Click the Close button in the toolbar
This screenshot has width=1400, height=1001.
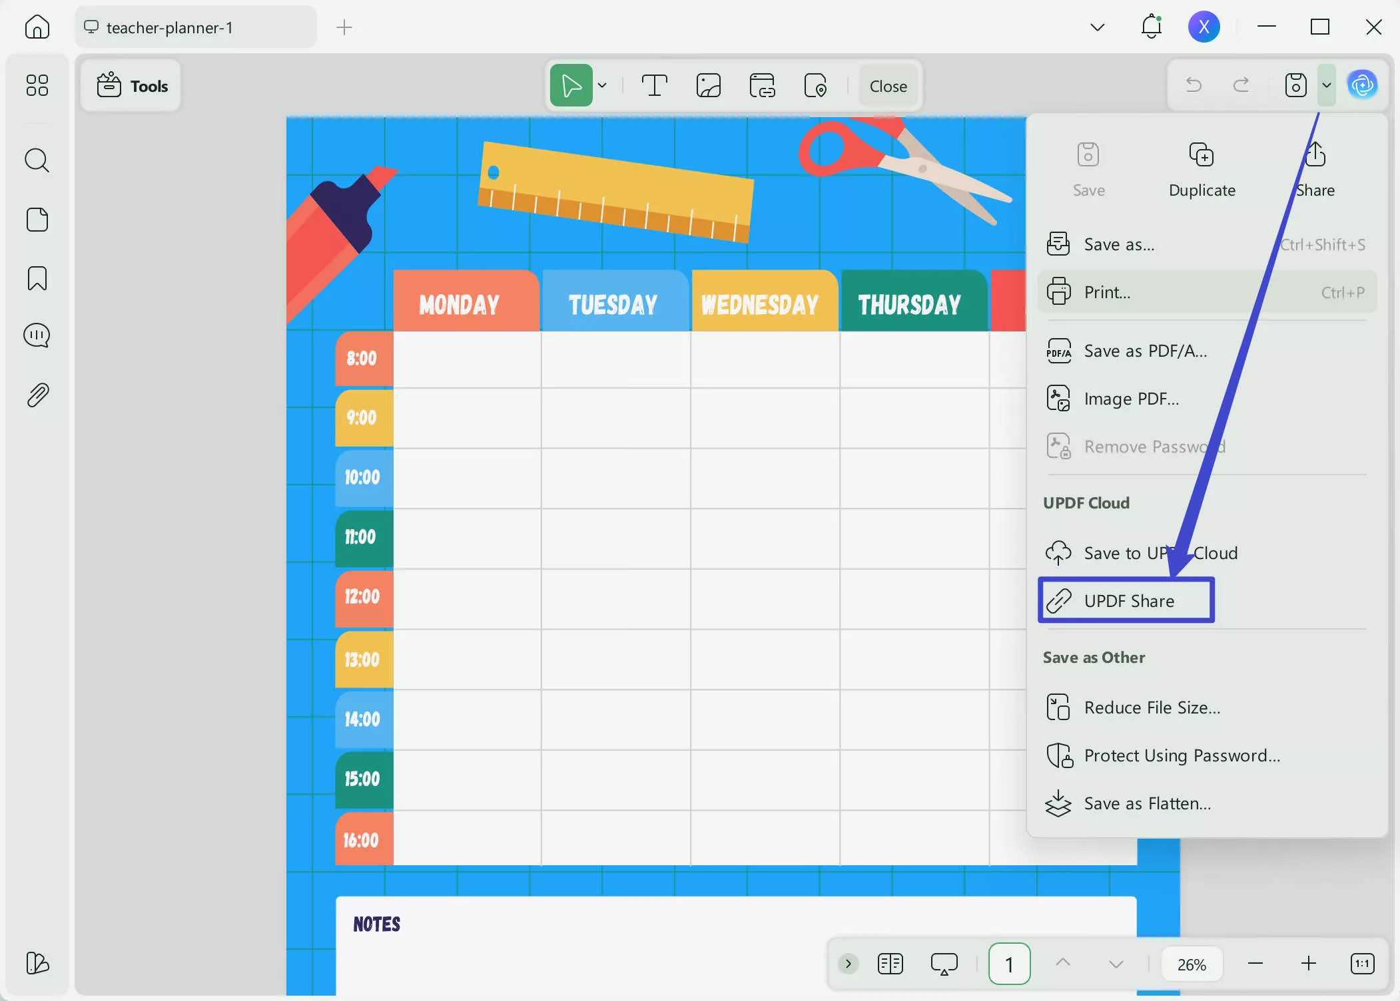(x=888, y=85)
